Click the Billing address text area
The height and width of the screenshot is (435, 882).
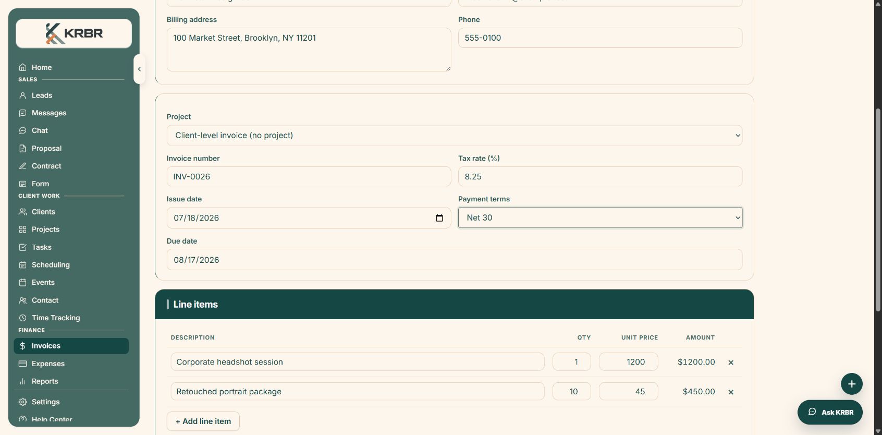click(309, 50)
